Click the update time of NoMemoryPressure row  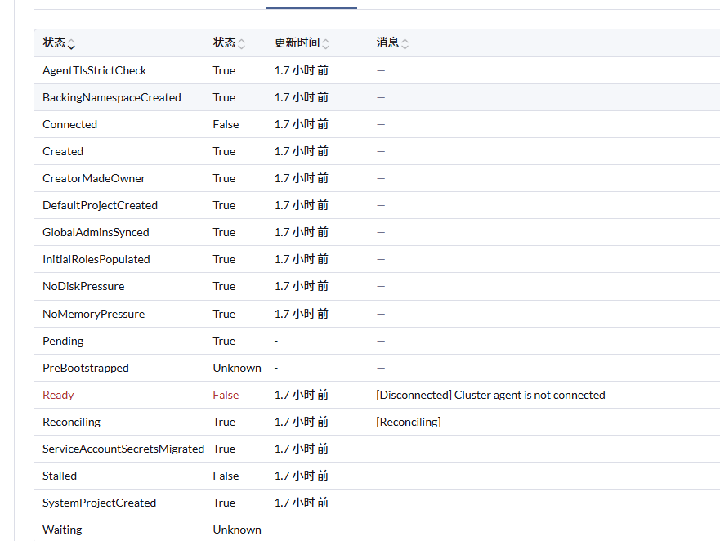(x=302, y=314)
